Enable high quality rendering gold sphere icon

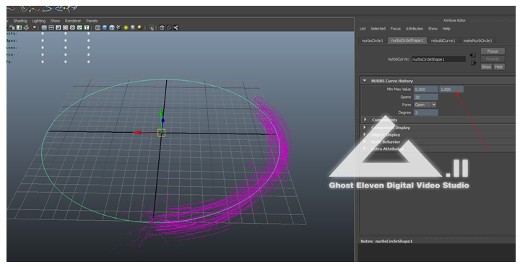[x=139, y=27]
